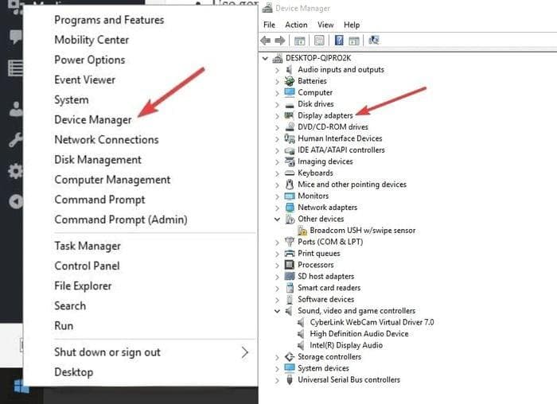The width and height of the screenshot is (557, 404).
Task: Select High Definition Audio Device
Action: click(359, 334)
